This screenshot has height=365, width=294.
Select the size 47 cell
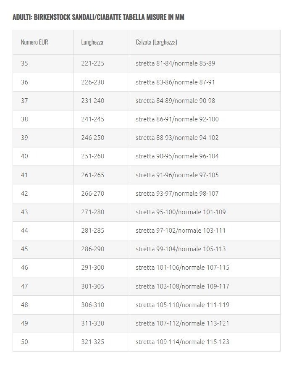[x=24, y=286]
